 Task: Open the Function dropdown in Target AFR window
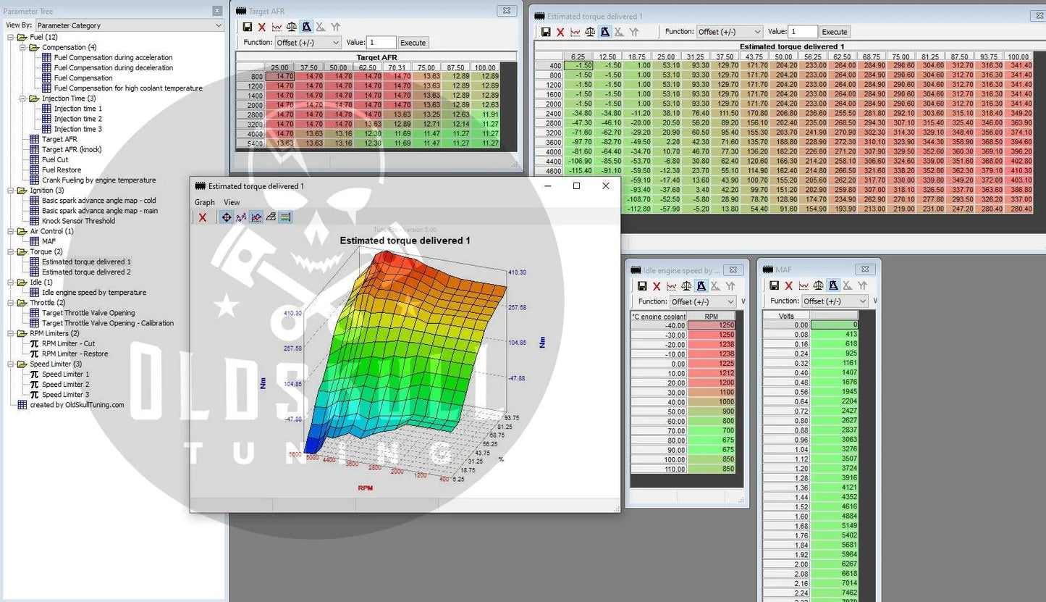click(x=308, y=43)
